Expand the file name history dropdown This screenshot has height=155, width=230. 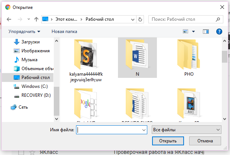pyautogui.click(x=144, y=130)
